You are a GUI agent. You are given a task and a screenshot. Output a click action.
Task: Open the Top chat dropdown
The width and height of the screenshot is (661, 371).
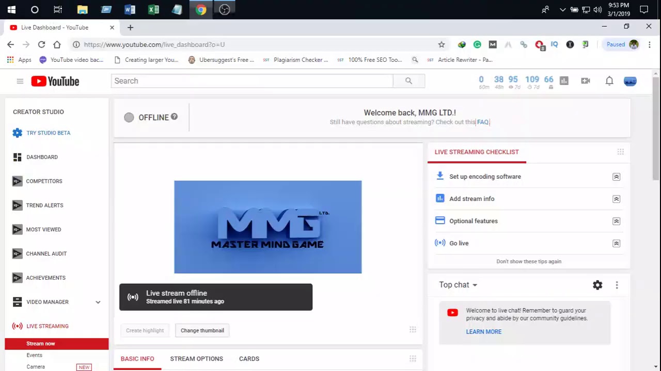458,284
